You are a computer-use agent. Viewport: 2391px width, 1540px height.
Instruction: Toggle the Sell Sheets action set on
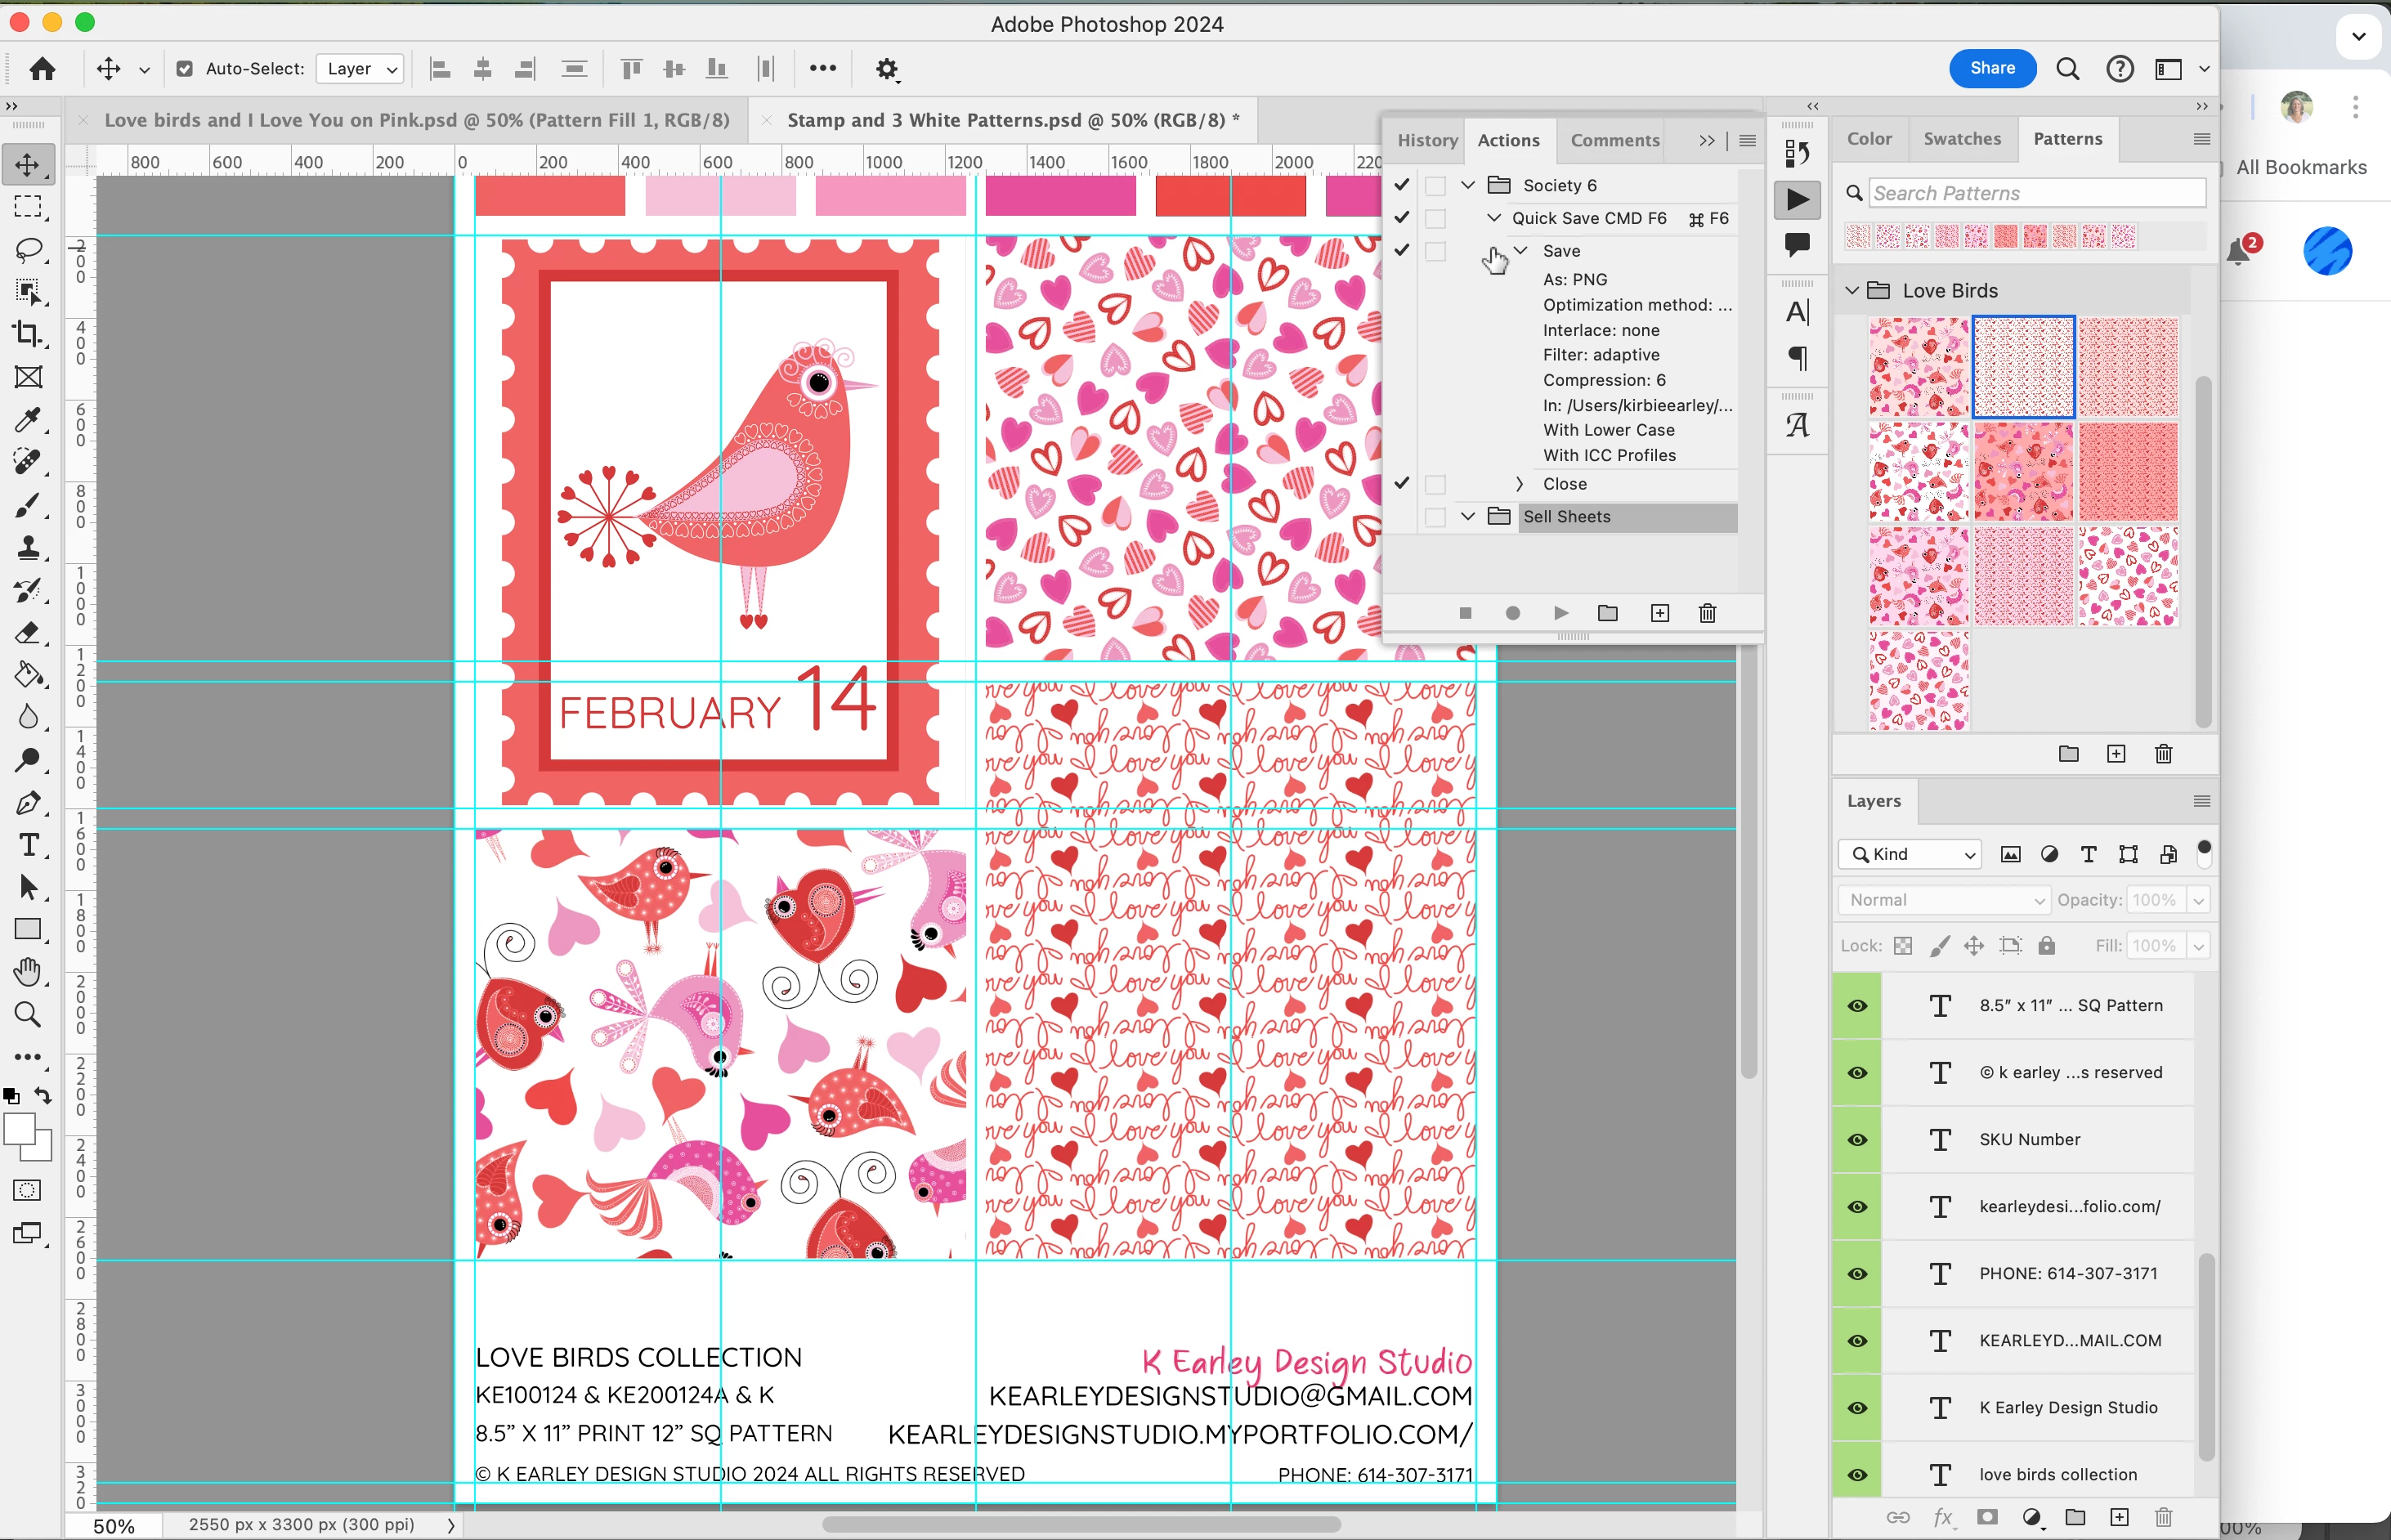tap(1402, 517)
